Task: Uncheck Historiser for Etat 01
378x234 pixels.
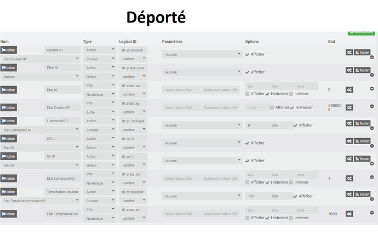Action: tap(267, 94)
